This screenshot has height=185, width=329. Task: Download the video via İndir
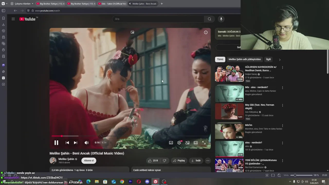pyautogui.click(x=196, y=161)
